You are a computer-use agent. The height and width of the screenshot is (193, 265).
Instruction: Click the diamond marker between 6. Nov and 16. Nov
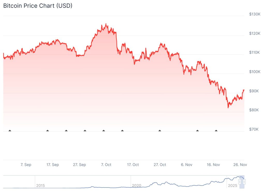click(197, 131)
